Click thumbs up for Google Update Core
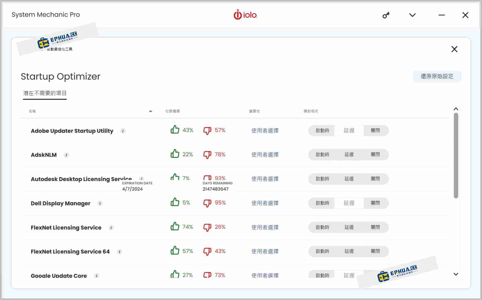Screen dimensions: 482x300 coord(175,274)
